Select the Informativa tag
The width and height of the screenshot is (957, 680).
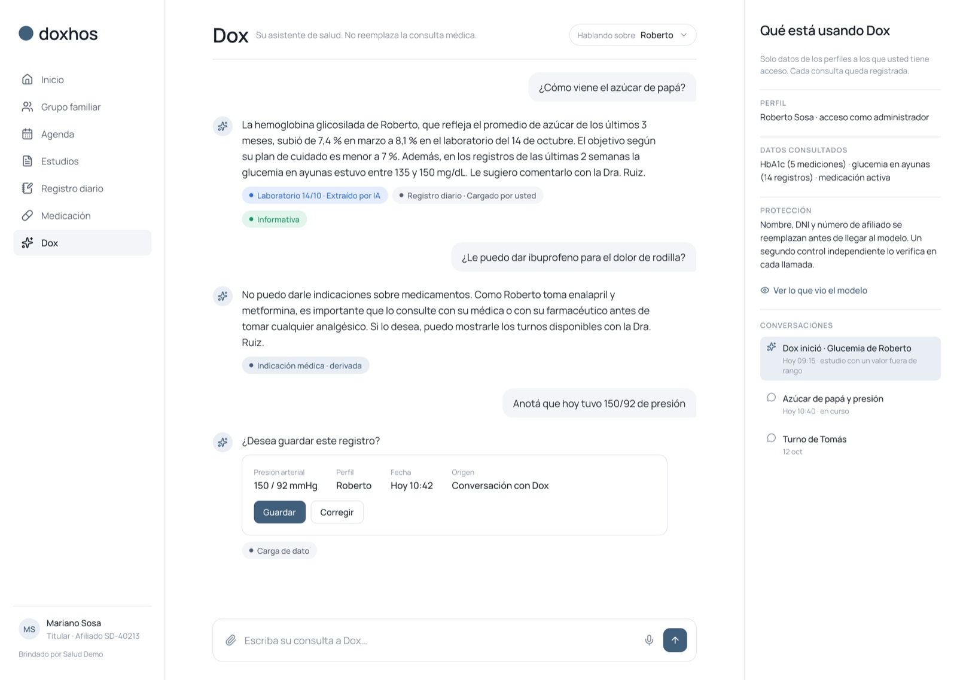pos(275,219)
